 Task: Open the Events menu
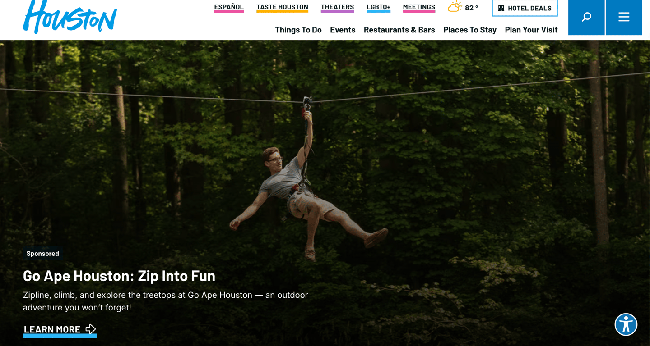click(x=343, y=30)
